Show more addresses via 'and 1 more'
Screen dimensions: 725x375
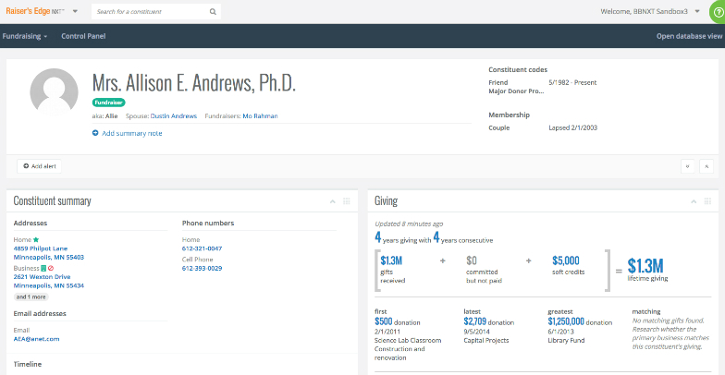click(32, 297)
